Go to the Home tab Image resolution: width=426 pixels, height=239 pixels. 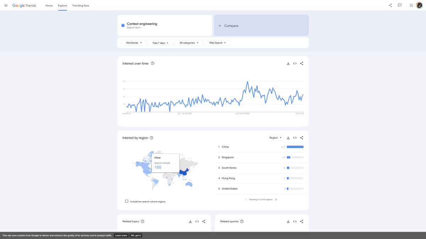pos(49,6)
